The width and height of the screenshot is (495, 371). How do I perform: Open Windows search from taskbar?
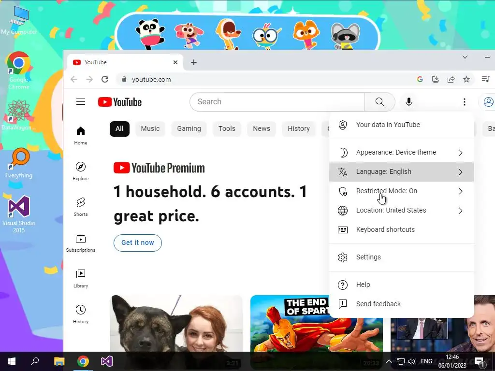[x=35, y=361]
